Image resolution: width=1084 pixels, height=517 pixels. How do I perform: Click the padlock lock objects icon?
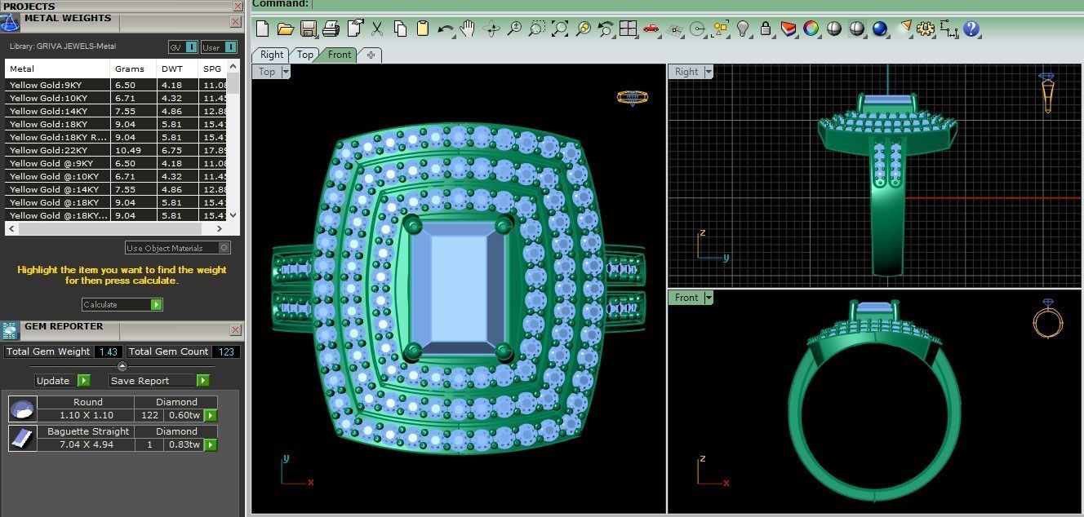coord(765,29)
